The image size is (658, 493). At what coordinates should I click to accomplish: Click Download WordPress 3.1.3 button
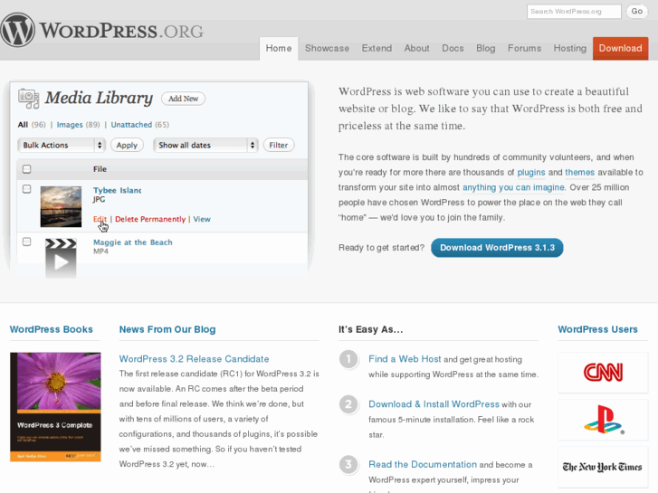[x=497, y=248]
